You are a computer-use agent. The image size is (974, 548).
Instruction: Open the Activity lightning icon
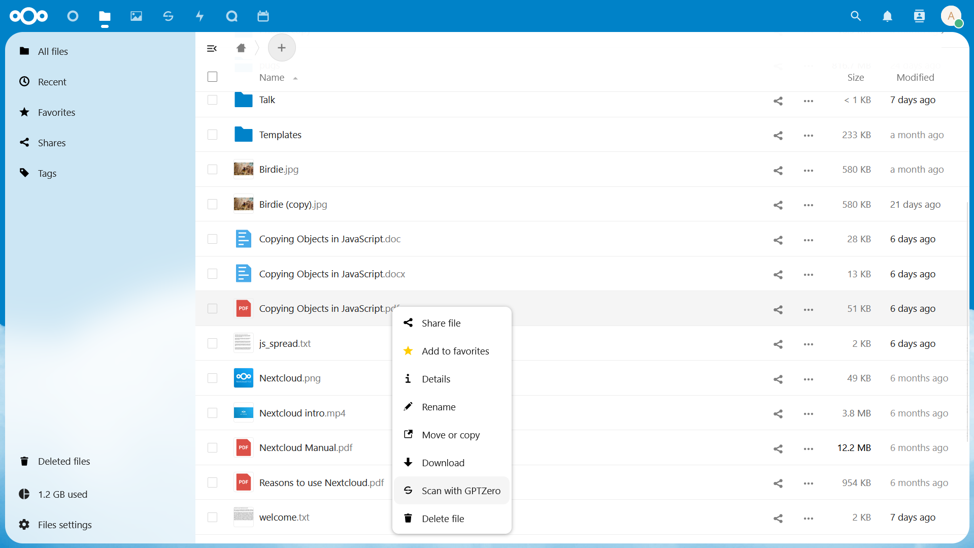click(x=200, y=16)
